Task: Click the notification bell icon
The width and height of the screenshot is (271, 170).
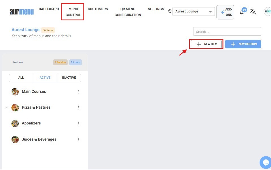Action: [242, 12]
